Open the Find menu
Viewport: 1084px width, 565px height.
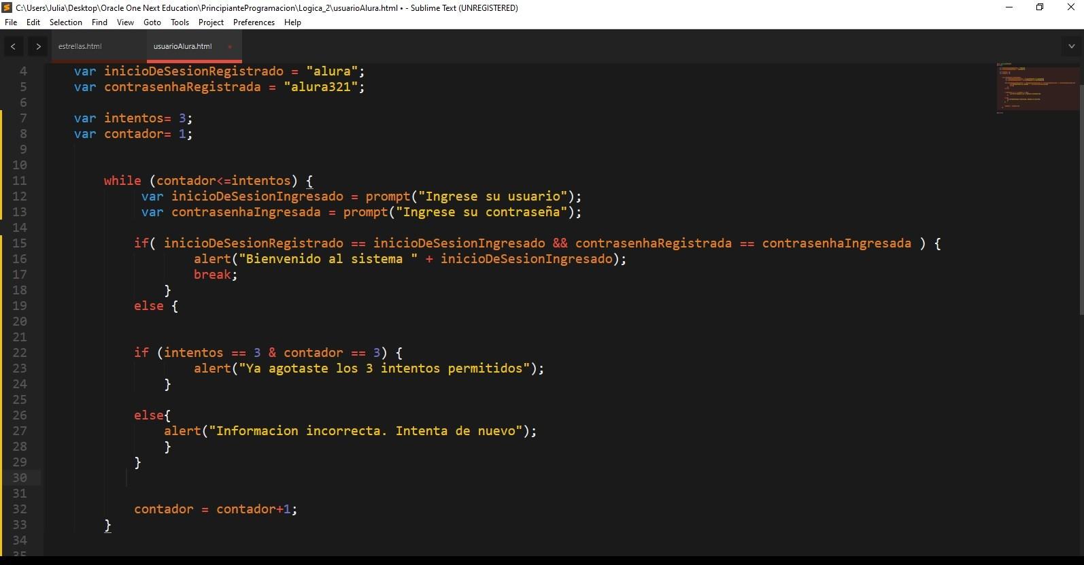[99, 22]
